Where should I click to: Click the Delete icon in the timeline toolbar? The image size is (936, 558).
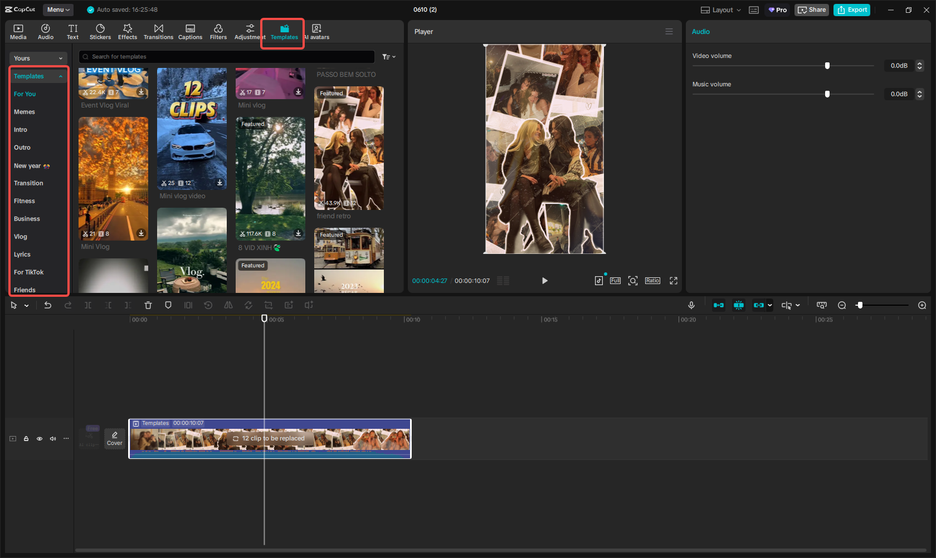point(148,305)
